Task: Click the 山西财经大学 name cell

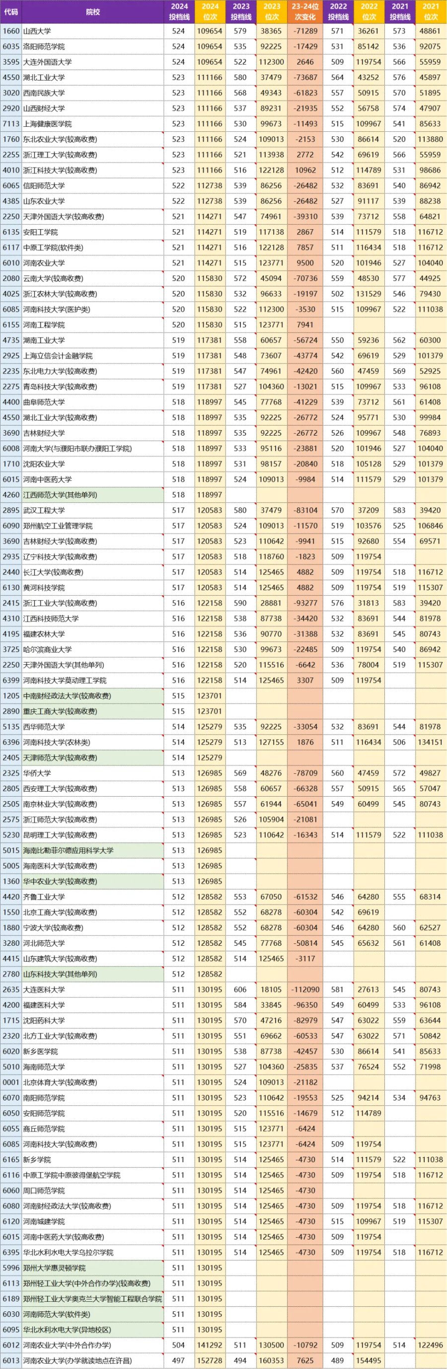Action: [x=92, y=108]
